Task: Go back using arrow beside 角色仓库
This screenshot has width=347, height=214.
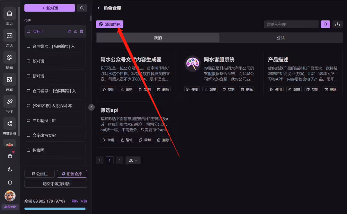Action: pyautogui.click(x=99, y=8)
